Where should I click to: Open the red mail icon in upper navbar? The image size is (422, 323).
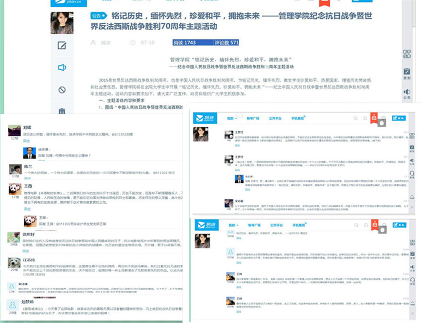(x=374, y=119)
